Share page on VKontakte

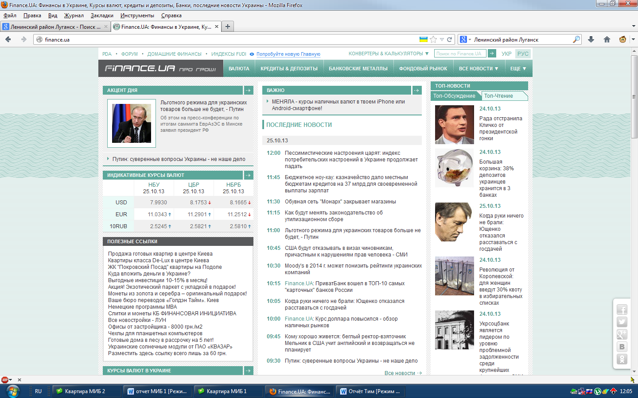click(x=622, y=347)
